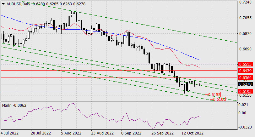Select the 0.7055 price scale value
The image size is (255, 137).
(x=245, y=18)
